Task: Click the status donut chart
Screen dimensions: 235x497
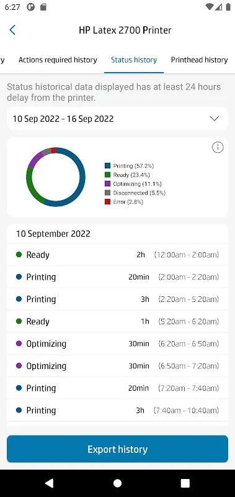Action: pyautogui.click(x=56, y=177)
